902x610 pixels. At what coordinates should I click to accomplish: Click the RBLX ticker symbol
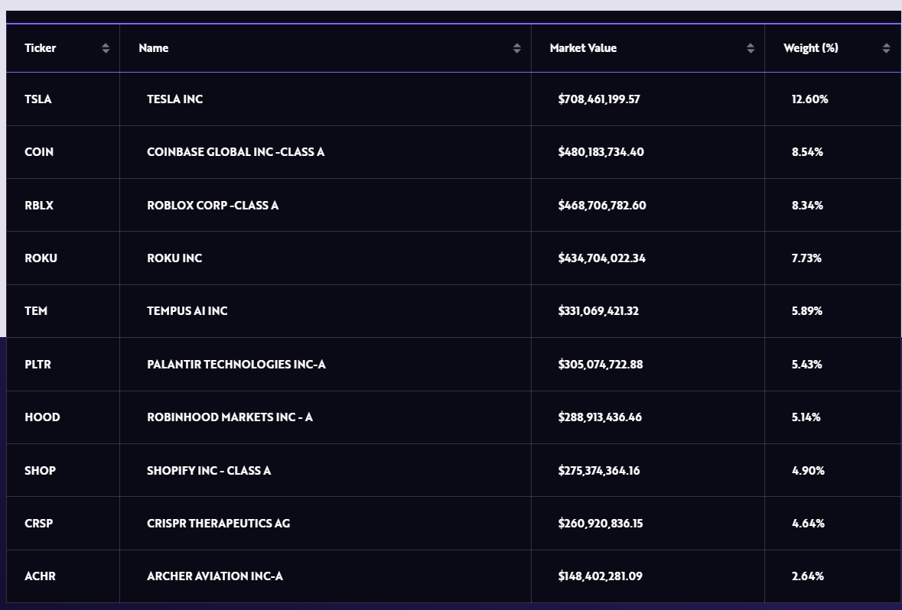(39, 206)
